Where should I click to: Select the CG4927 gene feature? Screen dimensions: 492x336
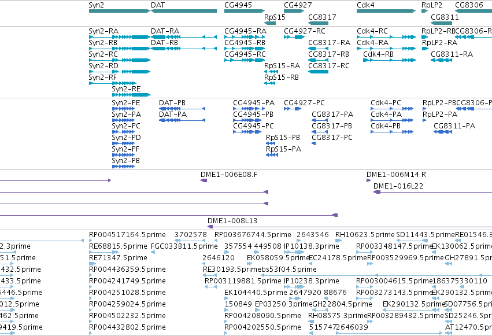coord(294,11)
